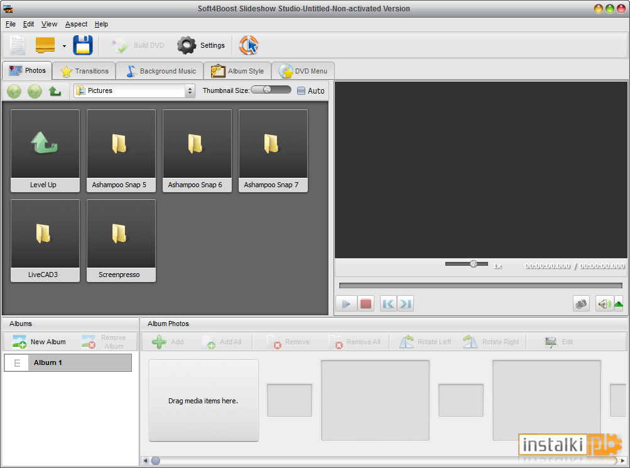Screen dimensions: 630x468
Task: Click the new project document icon
Action: 18,45
